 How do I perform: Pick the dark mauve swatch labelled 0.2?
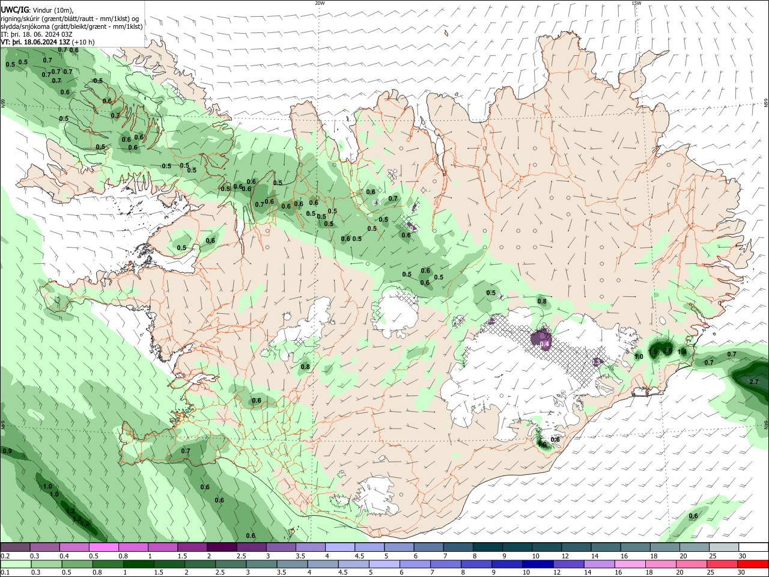click(15, 548)
